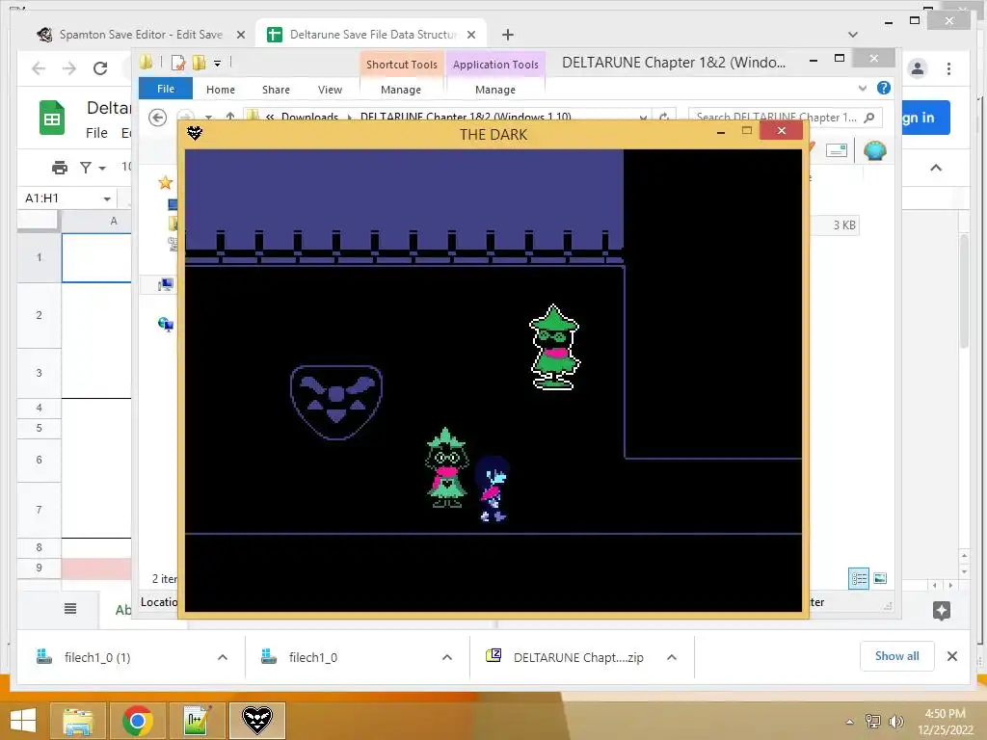987x740 pixels.
Task: Open Chrome profile avatar icon
Action: (x=918, y=68)
